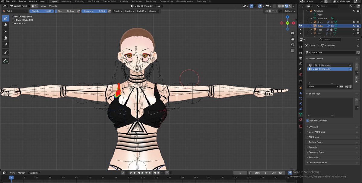Disable Cube in renders camera icon
The image size is (362, 183).
pos(358,26)
